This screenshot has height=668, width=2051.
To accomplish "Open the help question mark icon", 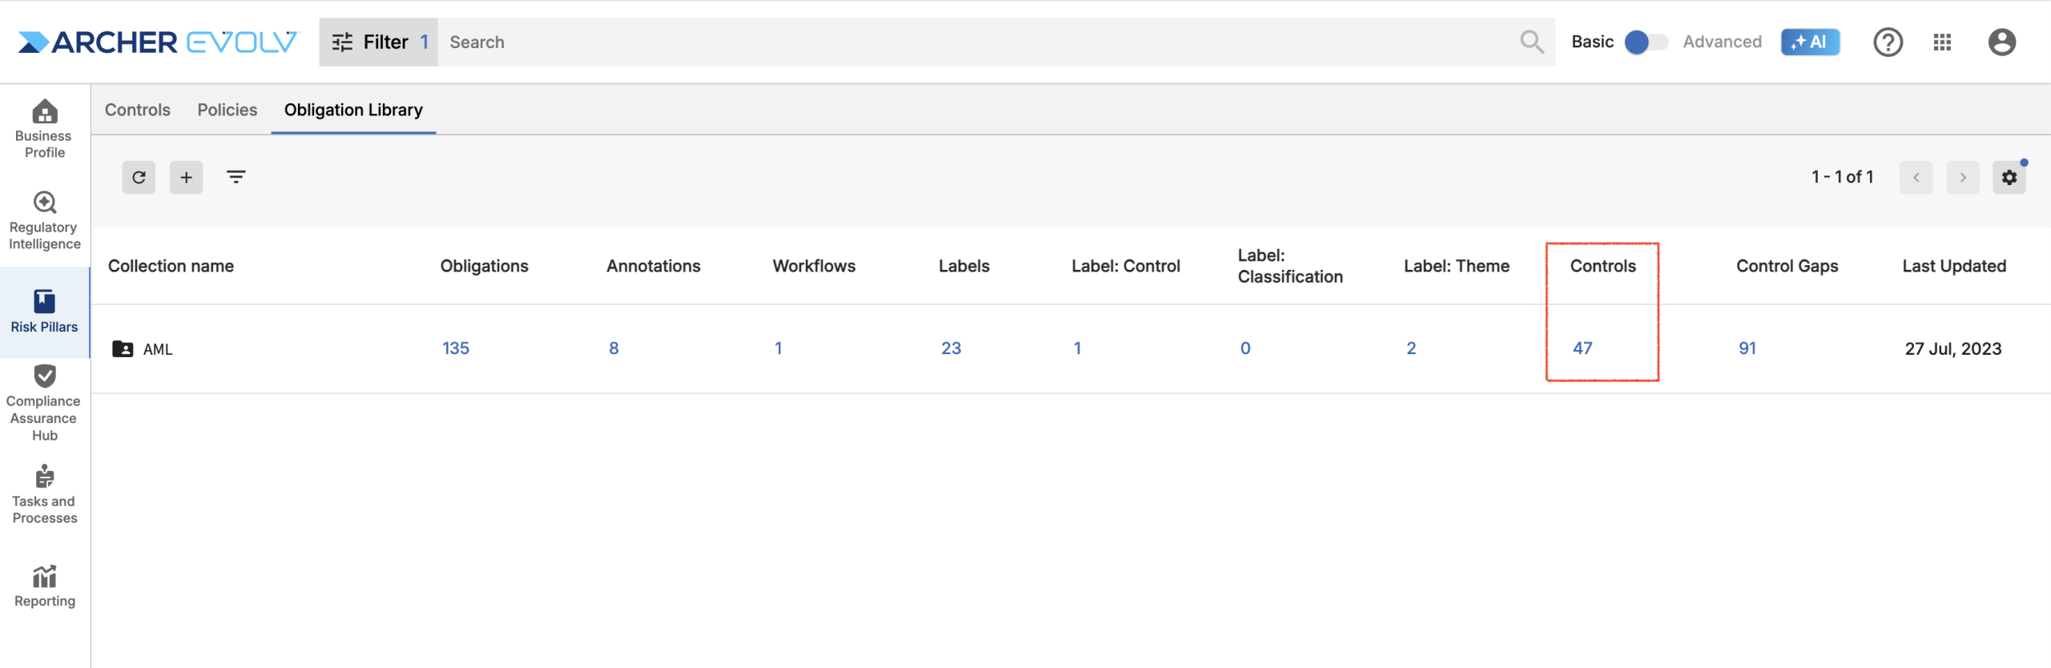I will click(x=1888, y=42).
